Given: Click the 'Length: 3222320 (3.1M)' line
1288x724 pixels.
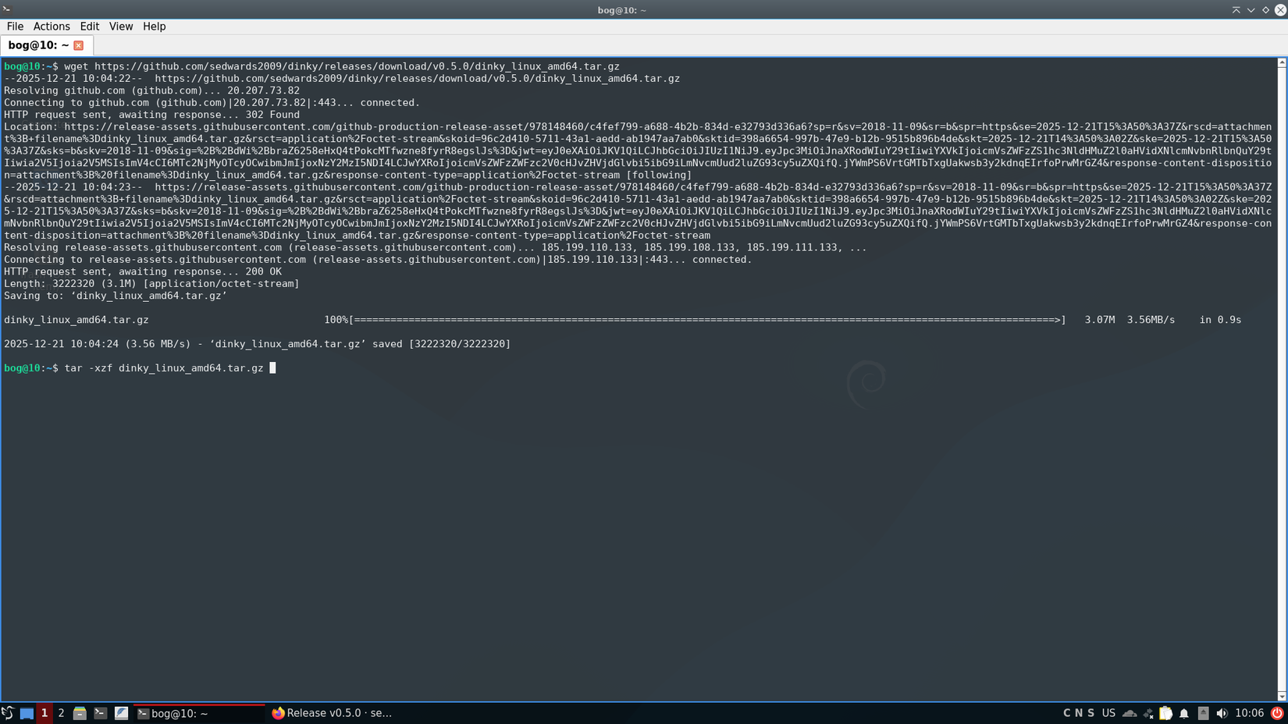Looking at the screenshot, I should point(151,284).
